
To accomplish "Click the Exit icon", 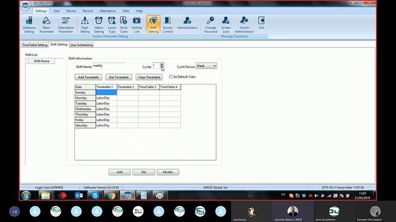I will point(261,23).
